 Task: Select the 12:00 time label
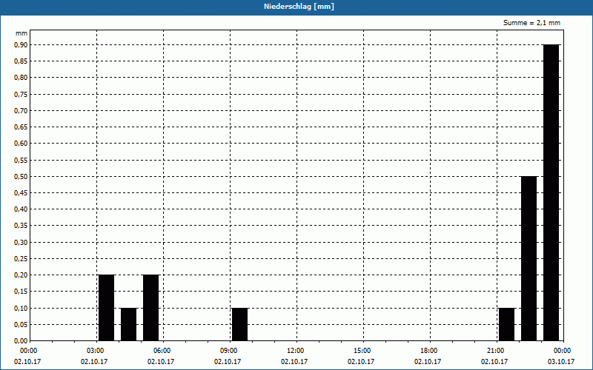[x=296, y=351]
